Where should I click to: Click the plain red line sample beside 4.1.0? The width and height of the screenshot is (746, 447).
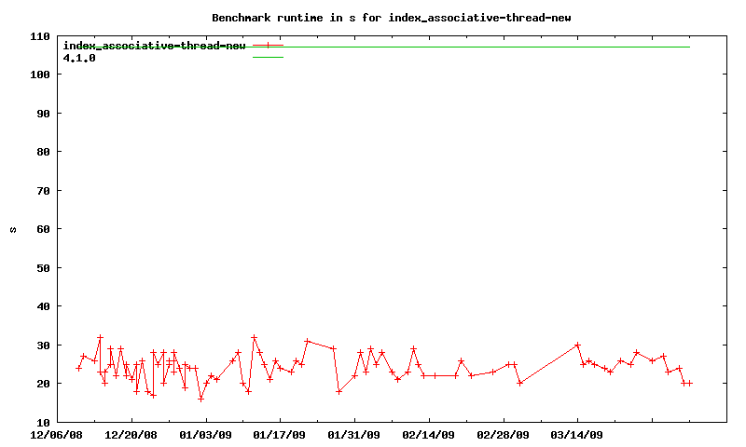tap(268, 58)
